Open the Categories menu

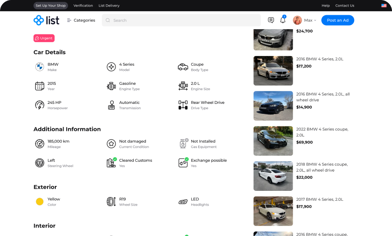(x=81, y=20)
